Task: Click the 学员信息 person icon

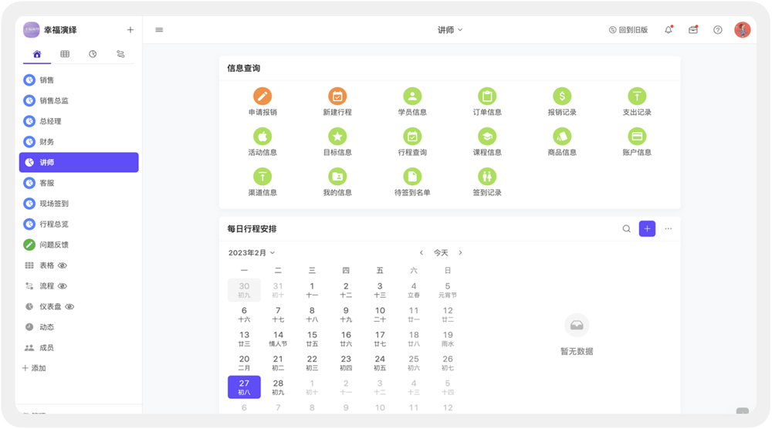Action: 412,96
